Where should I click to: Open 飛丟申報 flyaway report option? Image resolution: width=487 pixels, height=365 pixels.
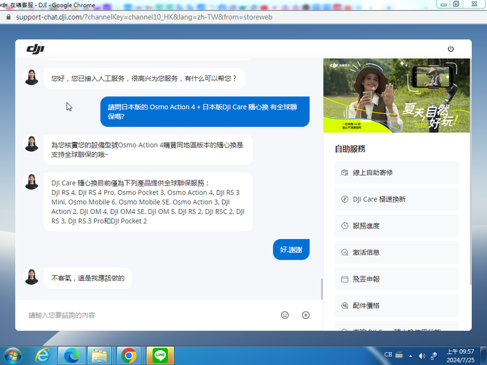tap(396, 279)
